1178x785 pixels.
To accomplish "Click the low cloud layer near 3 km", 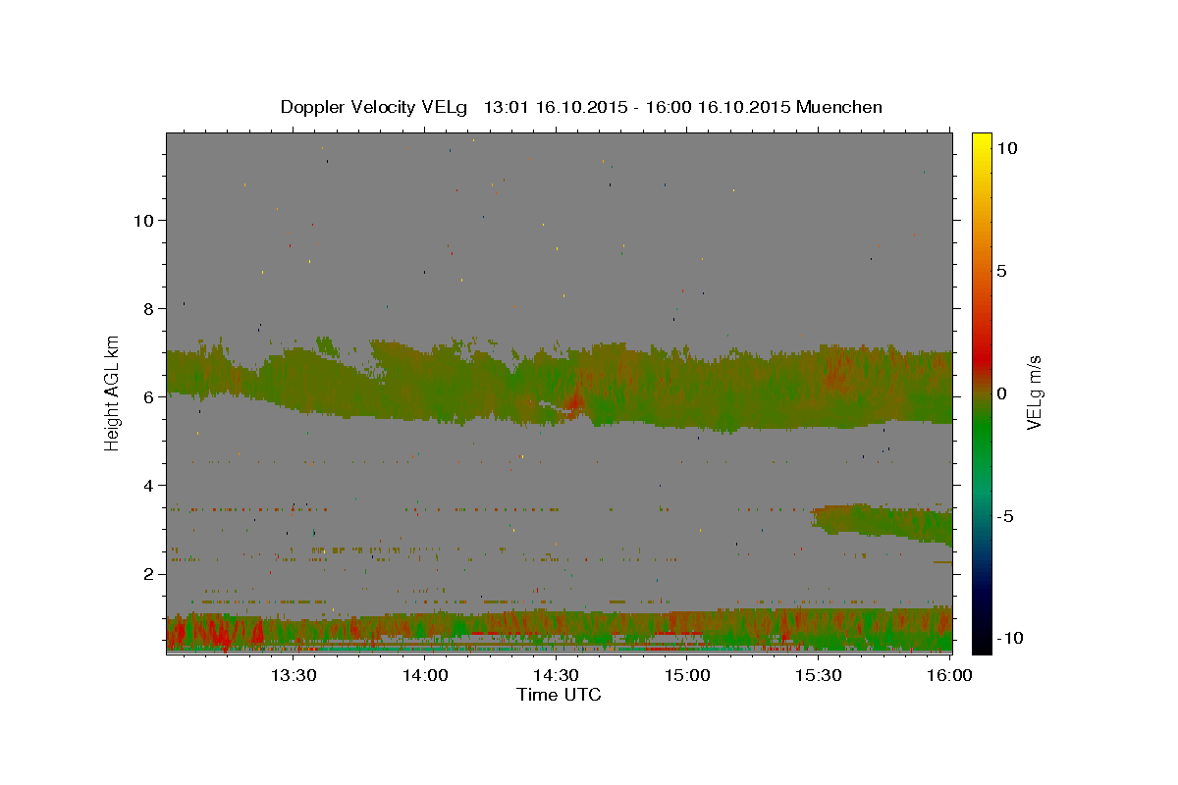I will [883, 523].
